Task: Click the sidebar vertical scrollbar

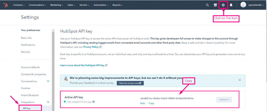Action: click(x=53, y=71)
